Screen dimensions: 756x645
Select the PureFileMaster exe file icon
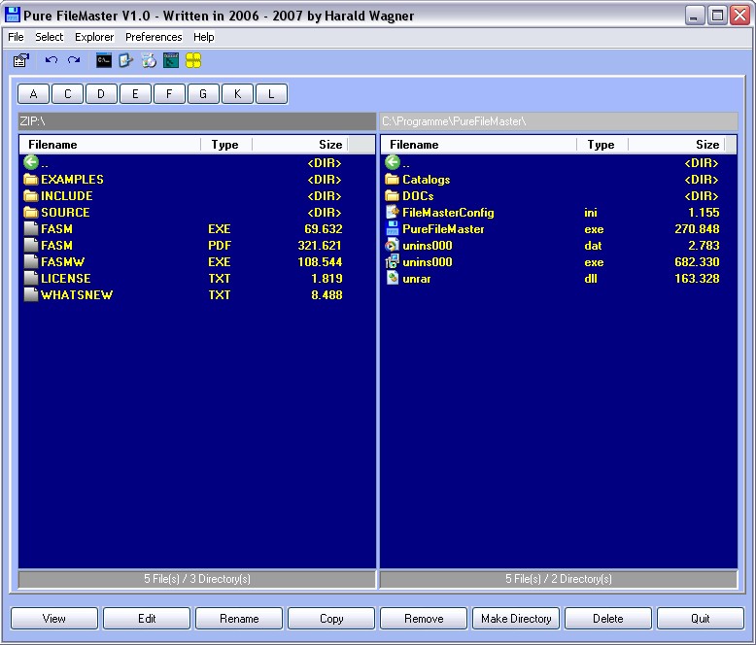tap(393, 229)
